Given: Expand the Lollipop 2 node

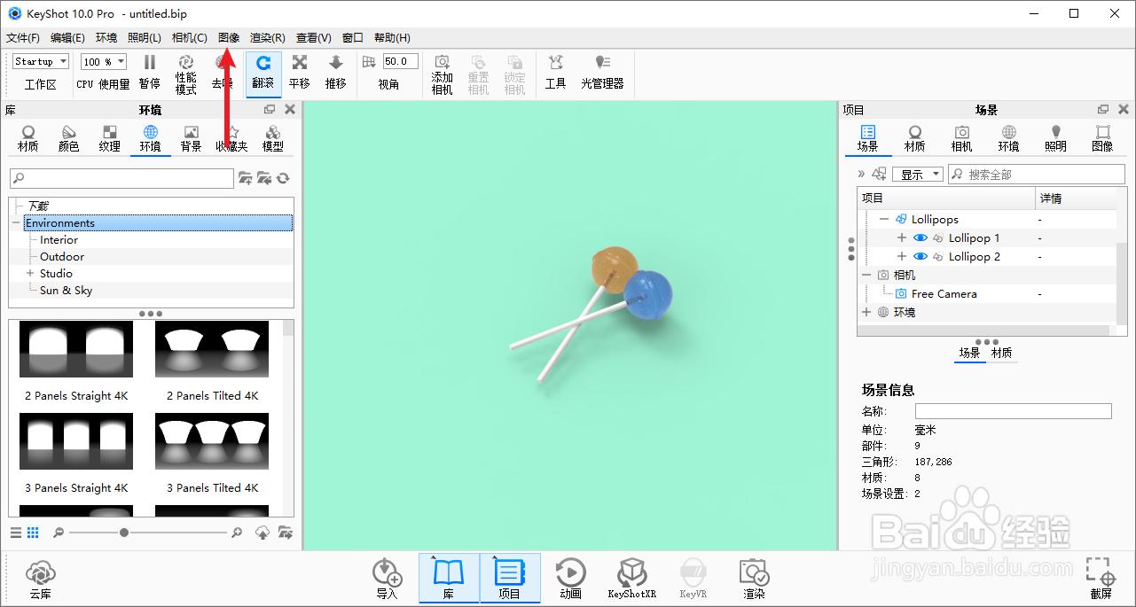Looking at the screenshot, I should [x=902, y=257].
